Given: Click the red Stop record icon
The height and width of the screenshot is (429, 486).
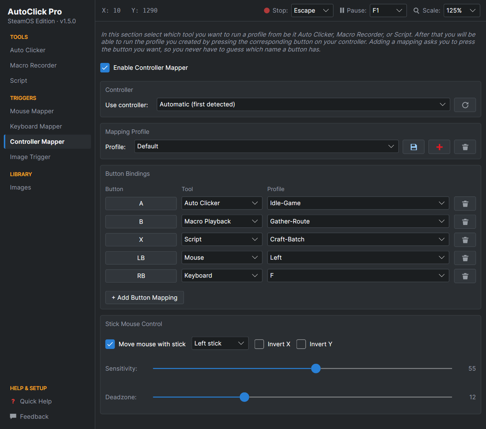Looking at the screenshot, I should tap(267, 11).
